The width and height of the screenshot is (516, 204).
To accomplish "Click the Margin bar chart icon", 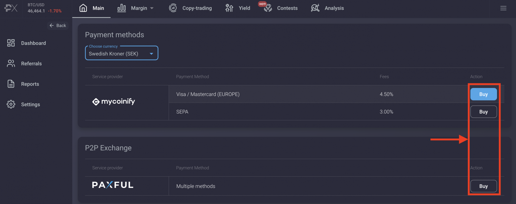I will [x=122, y=8].
